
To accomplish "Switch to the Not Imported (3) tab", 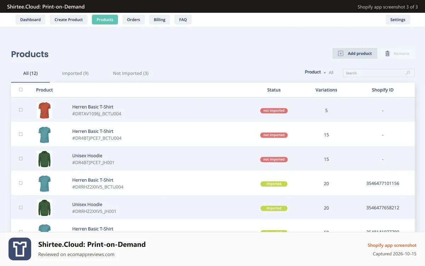I will (131, 73).
